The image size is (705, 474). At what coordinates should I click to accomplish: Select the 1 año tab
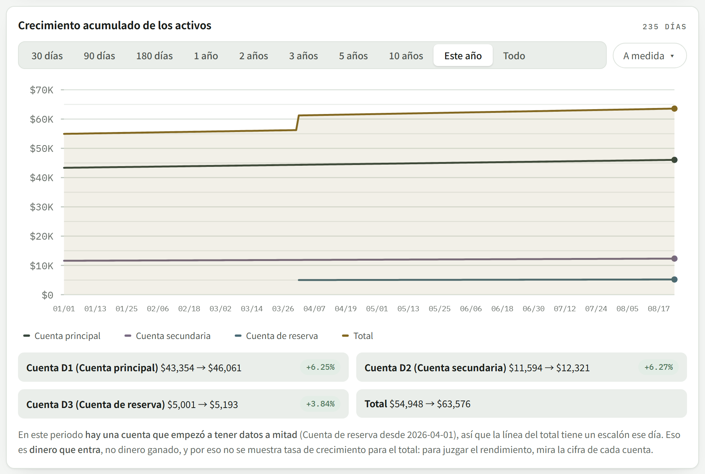point(206,55)
